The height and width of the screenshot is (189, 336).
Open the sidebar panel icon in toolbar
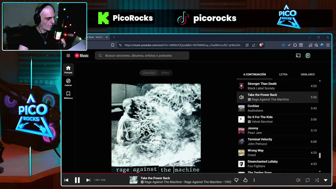point(301,45)
